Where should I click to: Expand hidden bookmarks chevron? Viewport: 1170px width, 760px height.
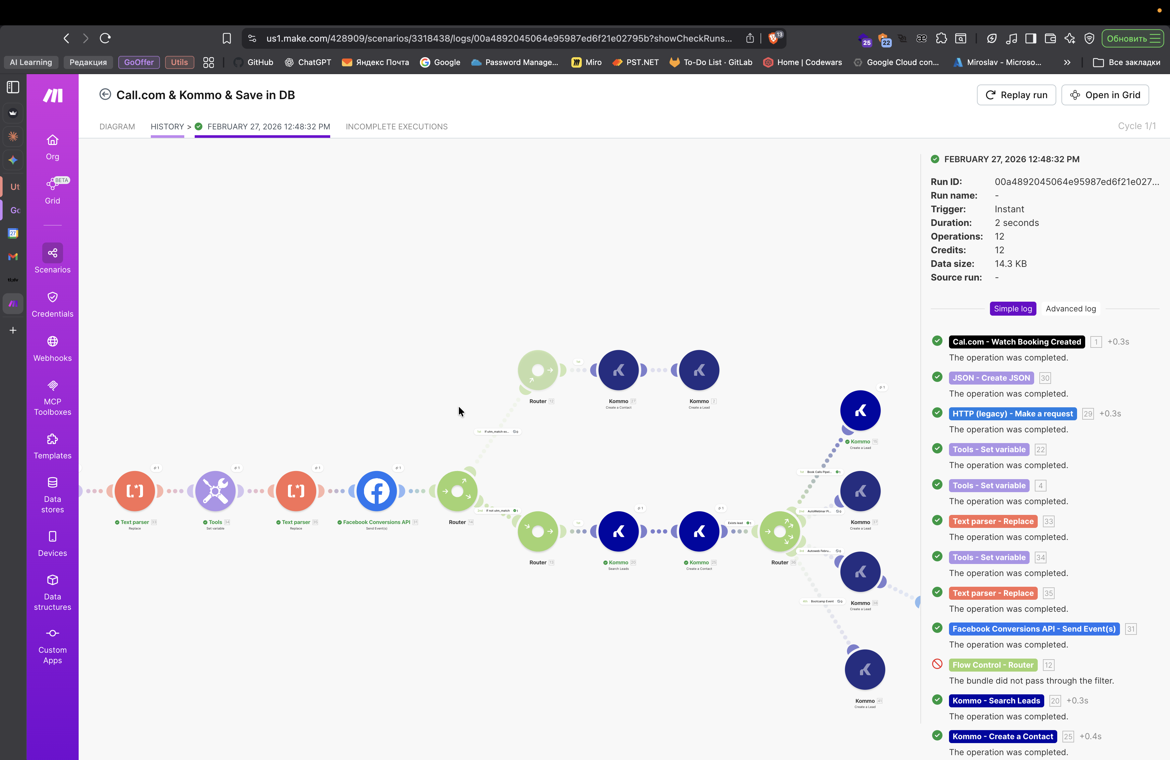click(x=1067, y=62)
